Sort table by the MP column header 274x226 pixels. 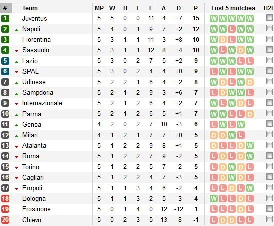[x=99, y=8]
